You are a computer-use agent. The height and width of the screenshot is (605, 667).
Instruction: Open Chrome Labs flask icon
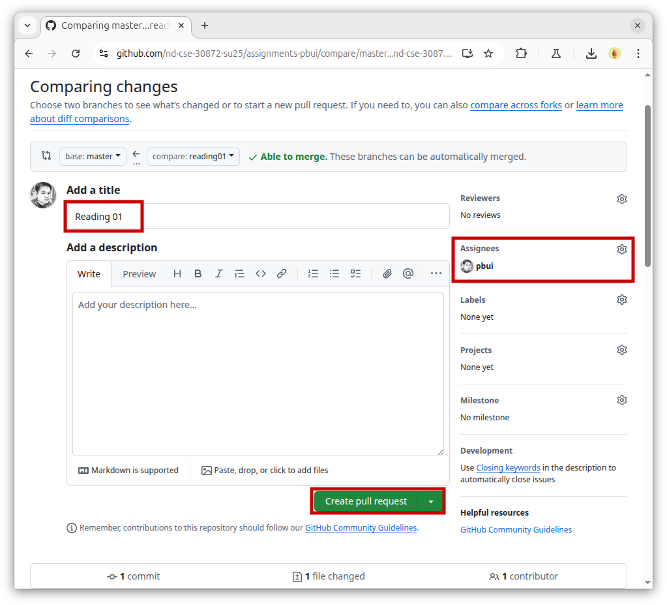tap(556, 54)
